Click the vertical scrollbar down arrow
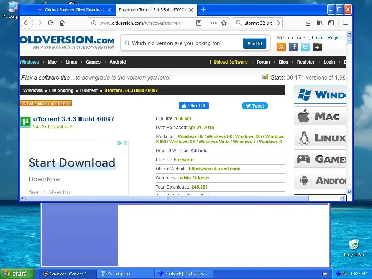Screen dimensions: 372x279 (x=349, y=192)
